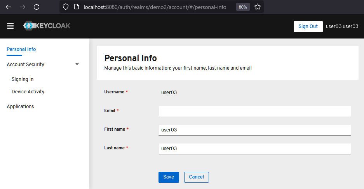
Task: Toggle the hamburger navigation menu
Action: [10, 26]
